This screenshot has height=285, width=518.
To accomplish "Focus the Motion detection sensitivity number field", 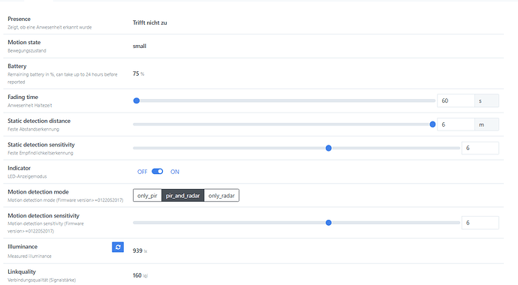I will coord(480,223).
